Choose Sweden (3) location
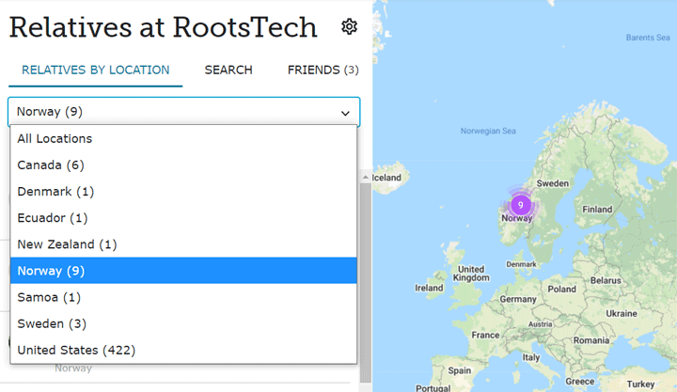 pos(183,323)
